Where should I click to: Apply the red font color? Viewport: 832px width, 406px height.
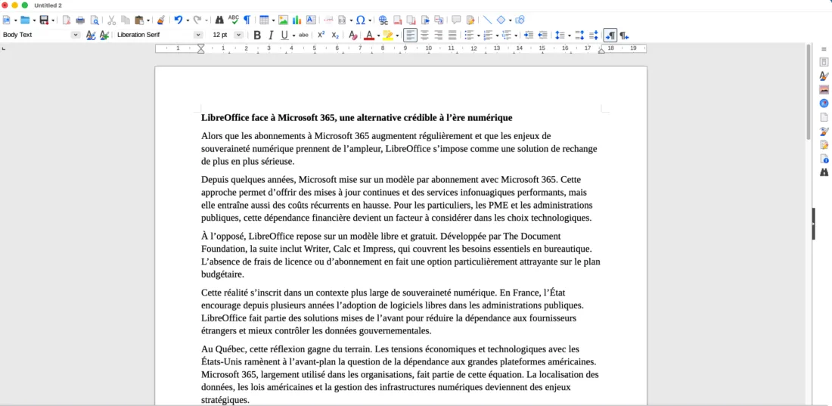pos(369,35)
